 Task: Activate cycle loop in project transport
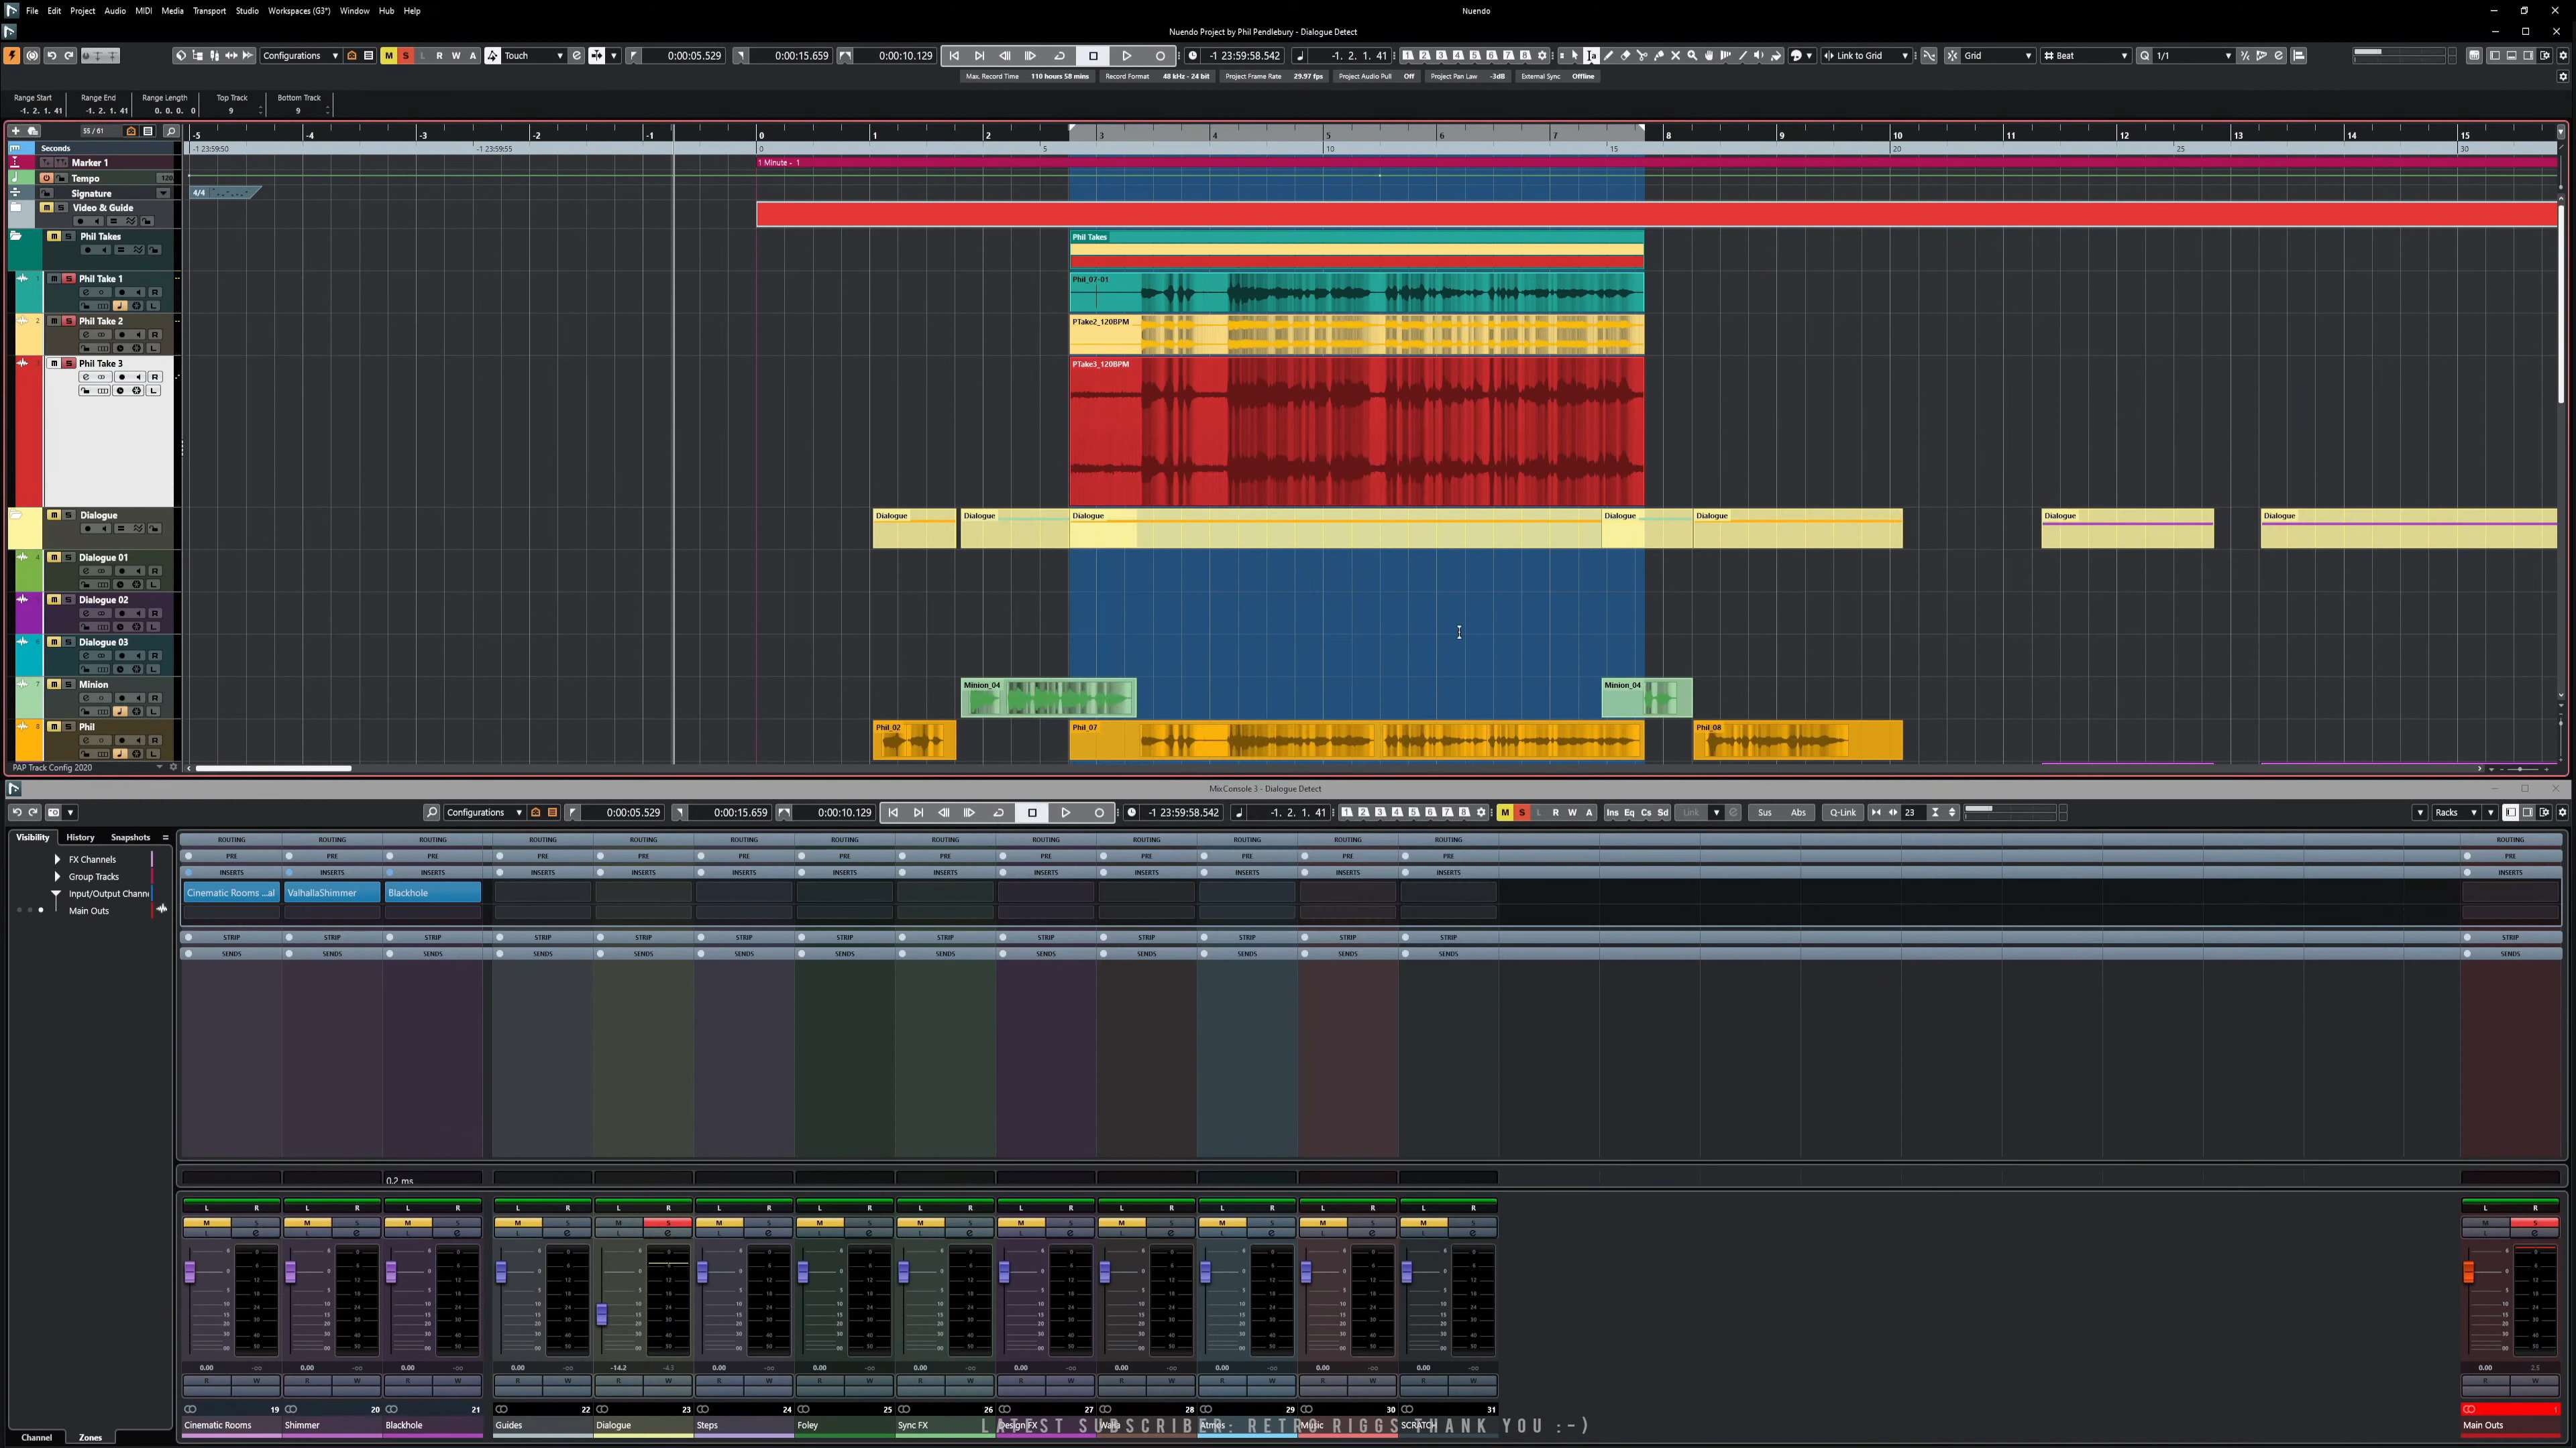(x=1060, y=56)
